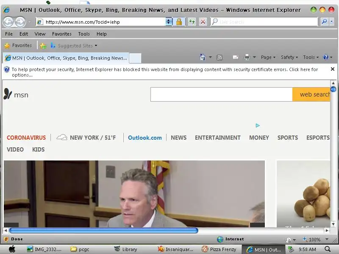The width and height of the screenshot is (339, 254).
Task: Open the View menu
Action: click(x=40, y=34)
